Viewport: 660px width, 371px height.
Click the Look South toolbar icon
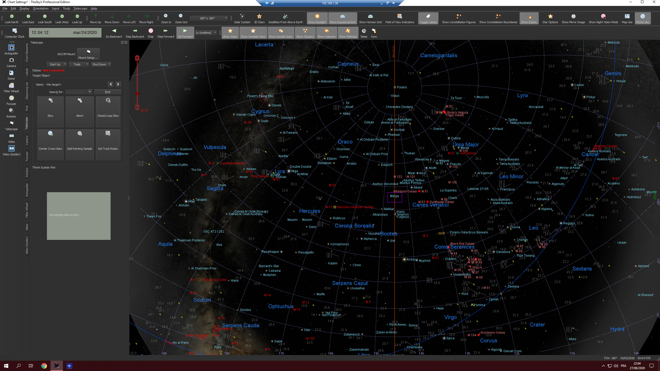pos(45,19)
